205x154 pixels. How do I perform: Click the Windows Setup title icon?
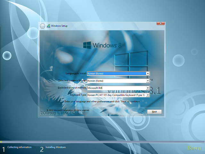(48, 26)
